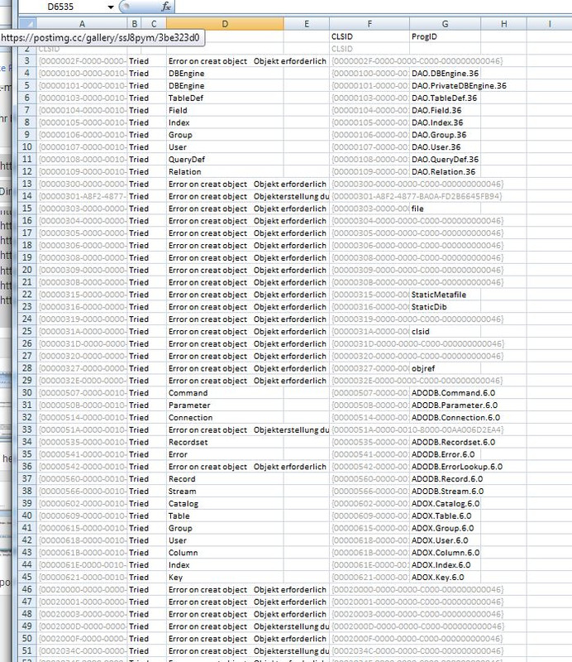572x662 pixels.
Task: Click the ProgID header cell
Action: 445,36
